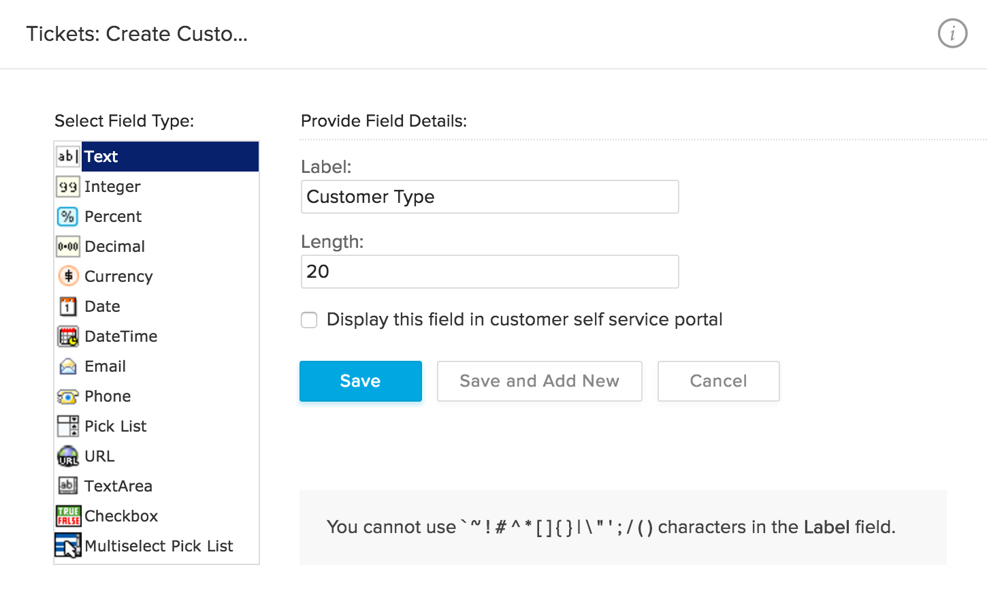Click the Length input field
987x610 pixels.
(489, 272)
